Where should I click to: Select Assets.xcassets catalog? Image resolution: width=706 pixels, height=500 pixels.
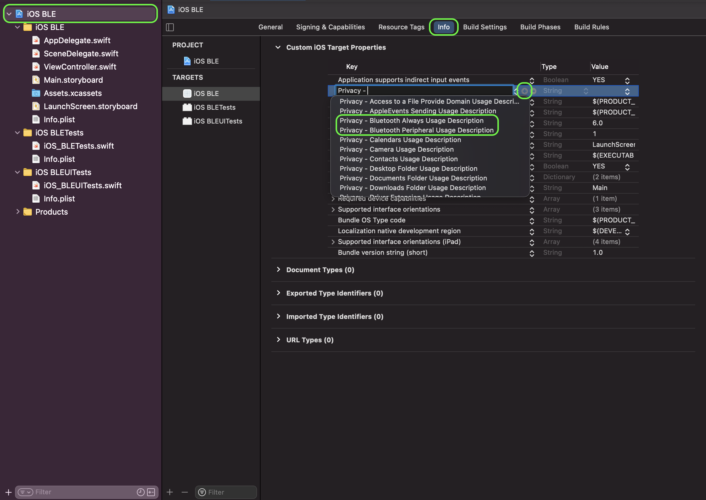72,93
